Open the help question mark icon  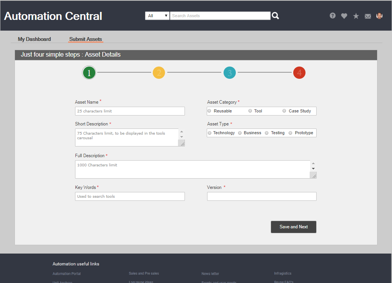pos(333,16)
